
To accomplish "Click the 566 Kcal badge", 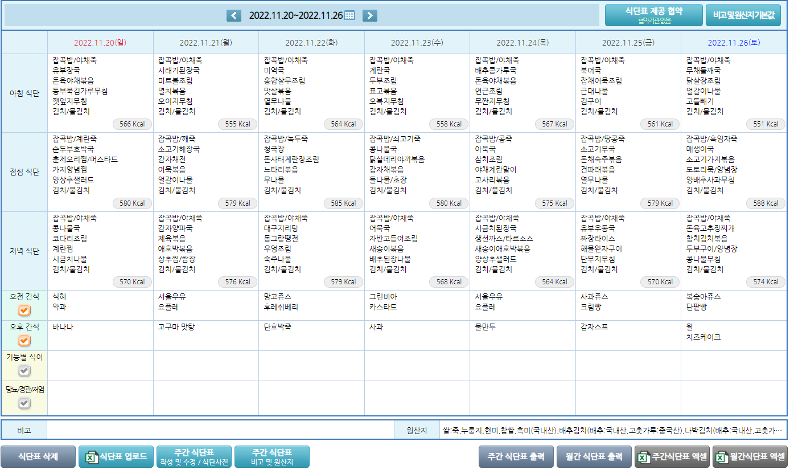I will 132,124.
